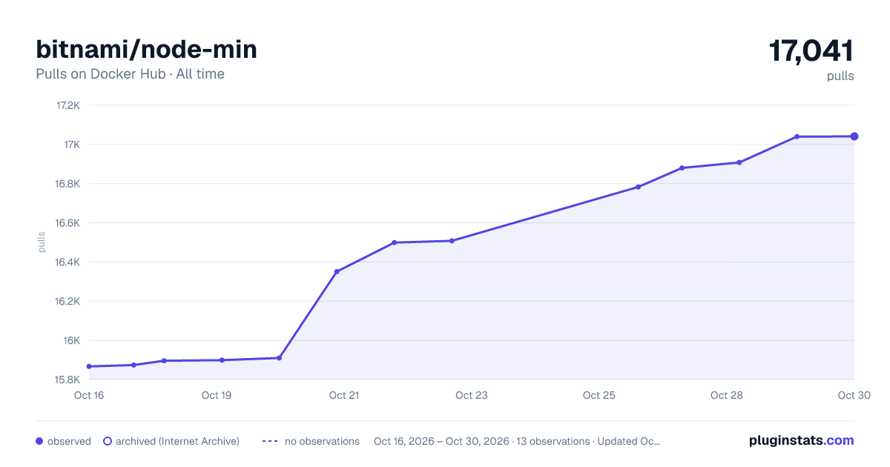Click the 'observed' legend label

tap(69, 441)
